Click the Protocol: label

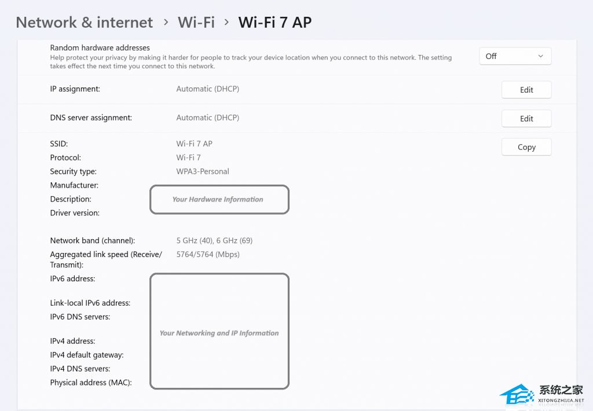pyautogui.click(x=65, y=157)
